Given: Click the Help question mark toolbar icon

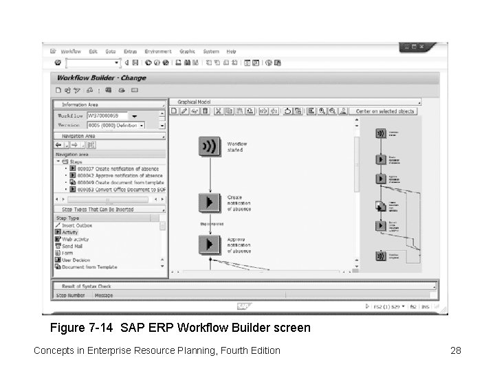Looking at the screenshot, I should point(269,63).
